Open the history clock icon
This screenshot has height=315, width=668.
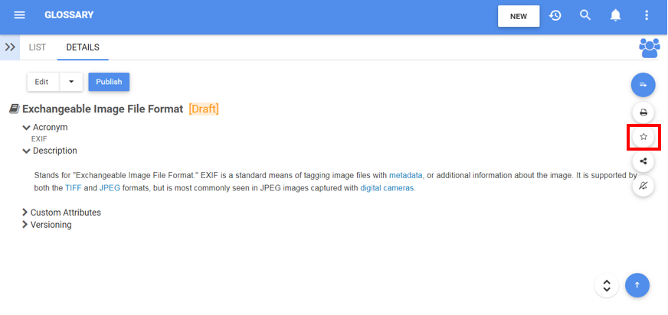[555, 15]
